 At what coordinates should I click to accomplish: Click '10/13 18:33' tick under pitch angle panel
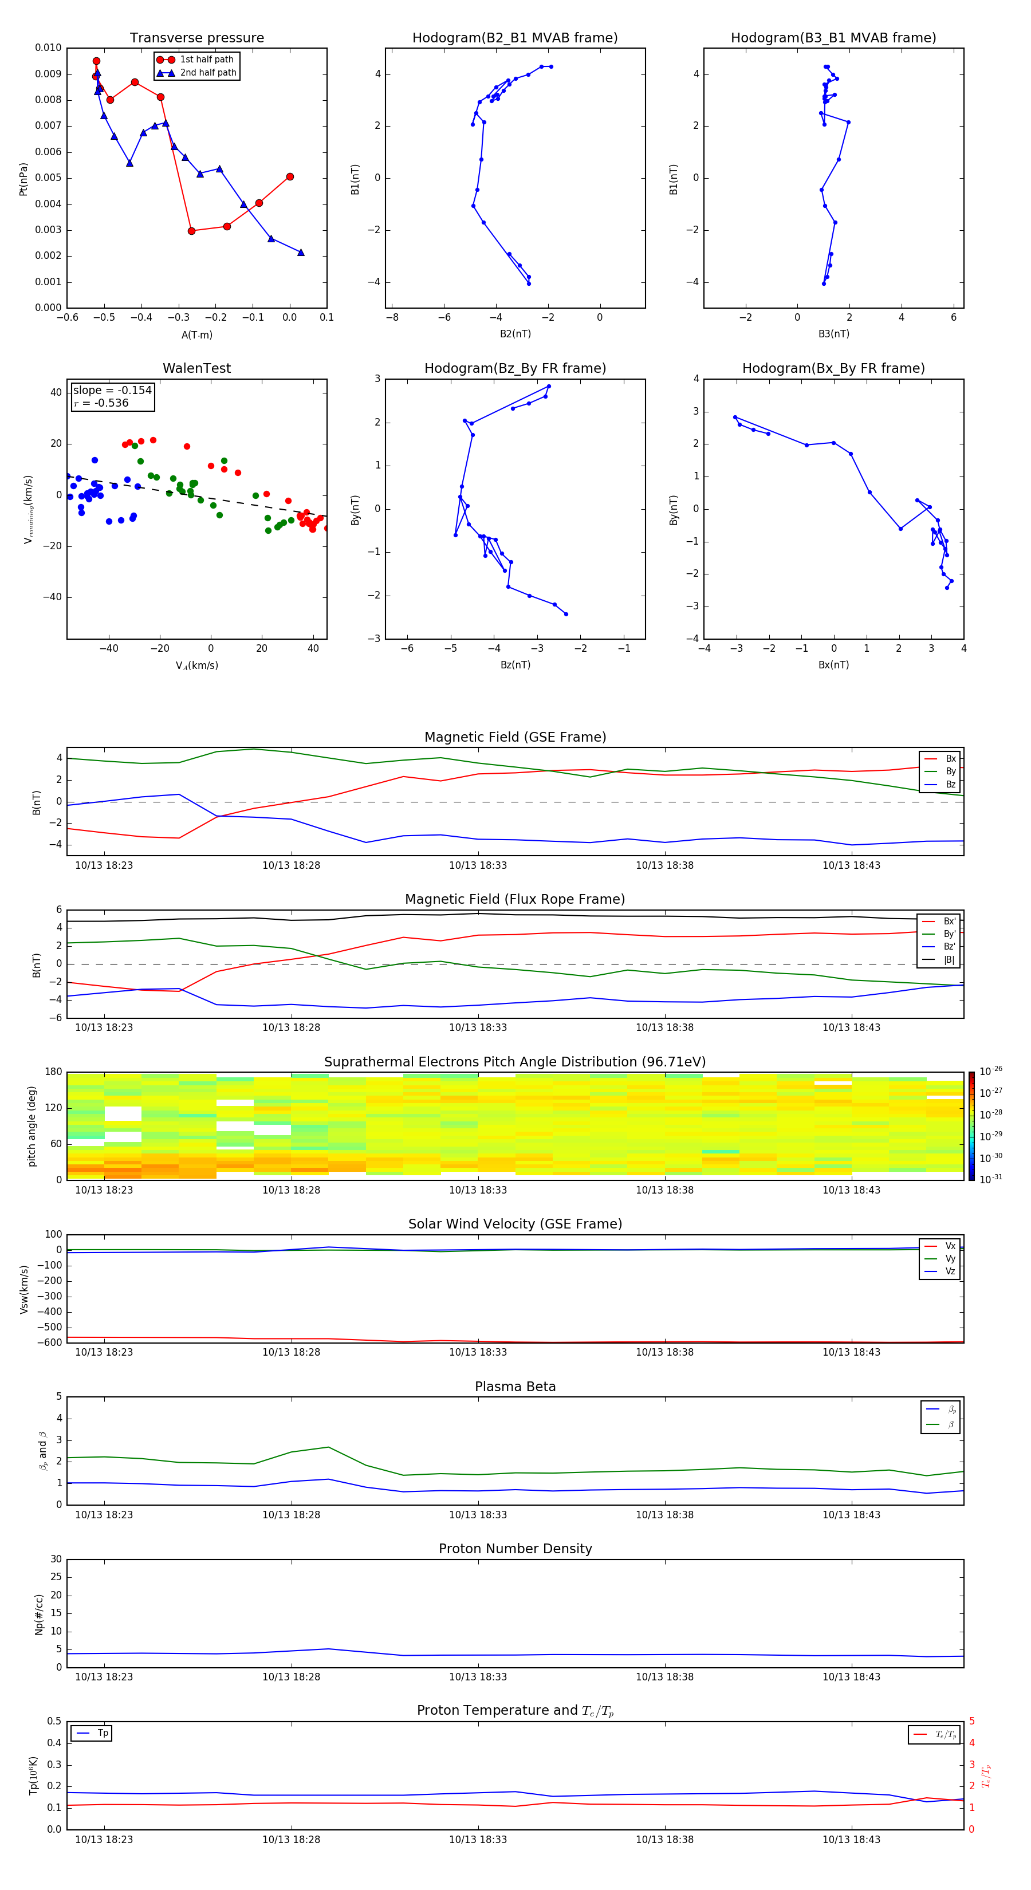click(x=478, y=1190)
